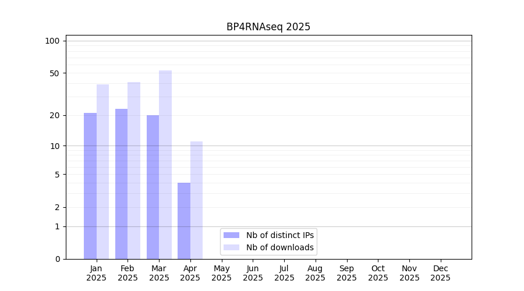The height and width of the screenshot is (291, 524).
Task: Click the tallest bar, March downloads
Action: click(x=165, y=165)
